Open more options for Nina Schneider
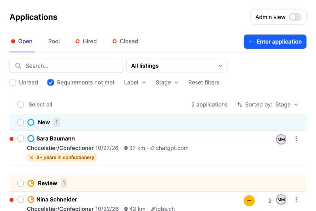Viewport: 316px width, 211px height. click(x=296, y=200)
